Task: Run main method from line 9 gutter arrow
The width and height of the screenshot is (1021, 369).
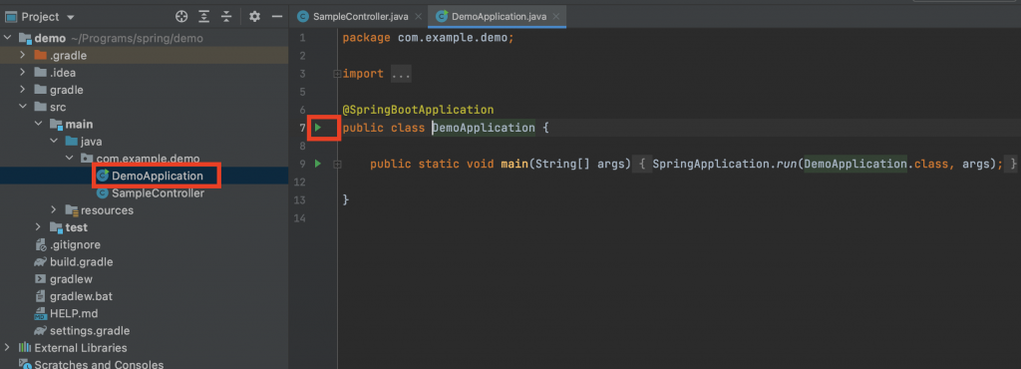Action: pos(318,164)
